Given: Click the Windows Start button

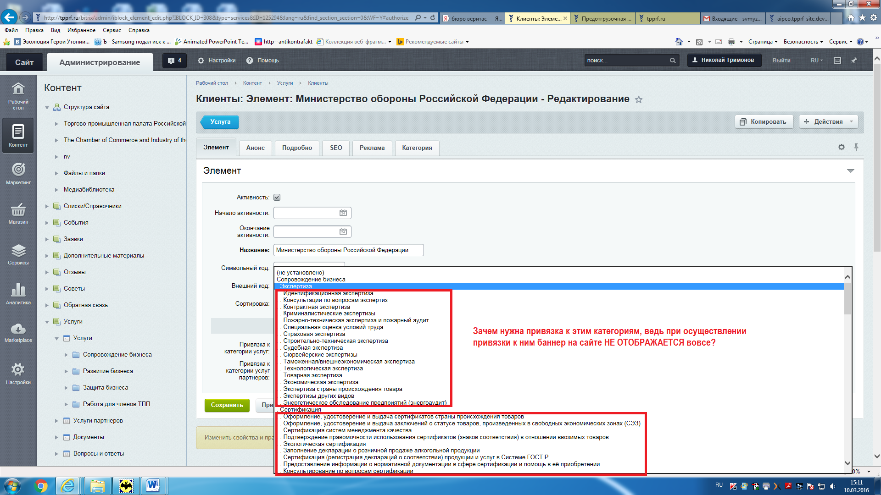Looking at the screenshot, I should (x=12, y=486).
